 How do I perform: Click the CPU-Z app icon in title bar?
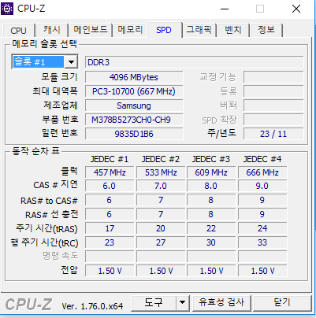click(x=7, y=9)
